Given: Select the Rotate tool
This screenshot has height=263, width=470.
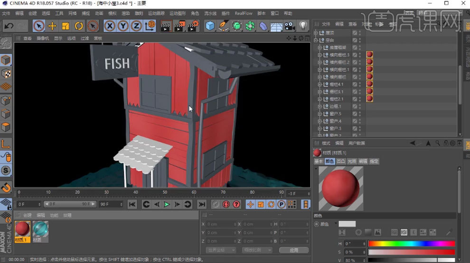Looking at the screenshot, I should tap(79, 26).
